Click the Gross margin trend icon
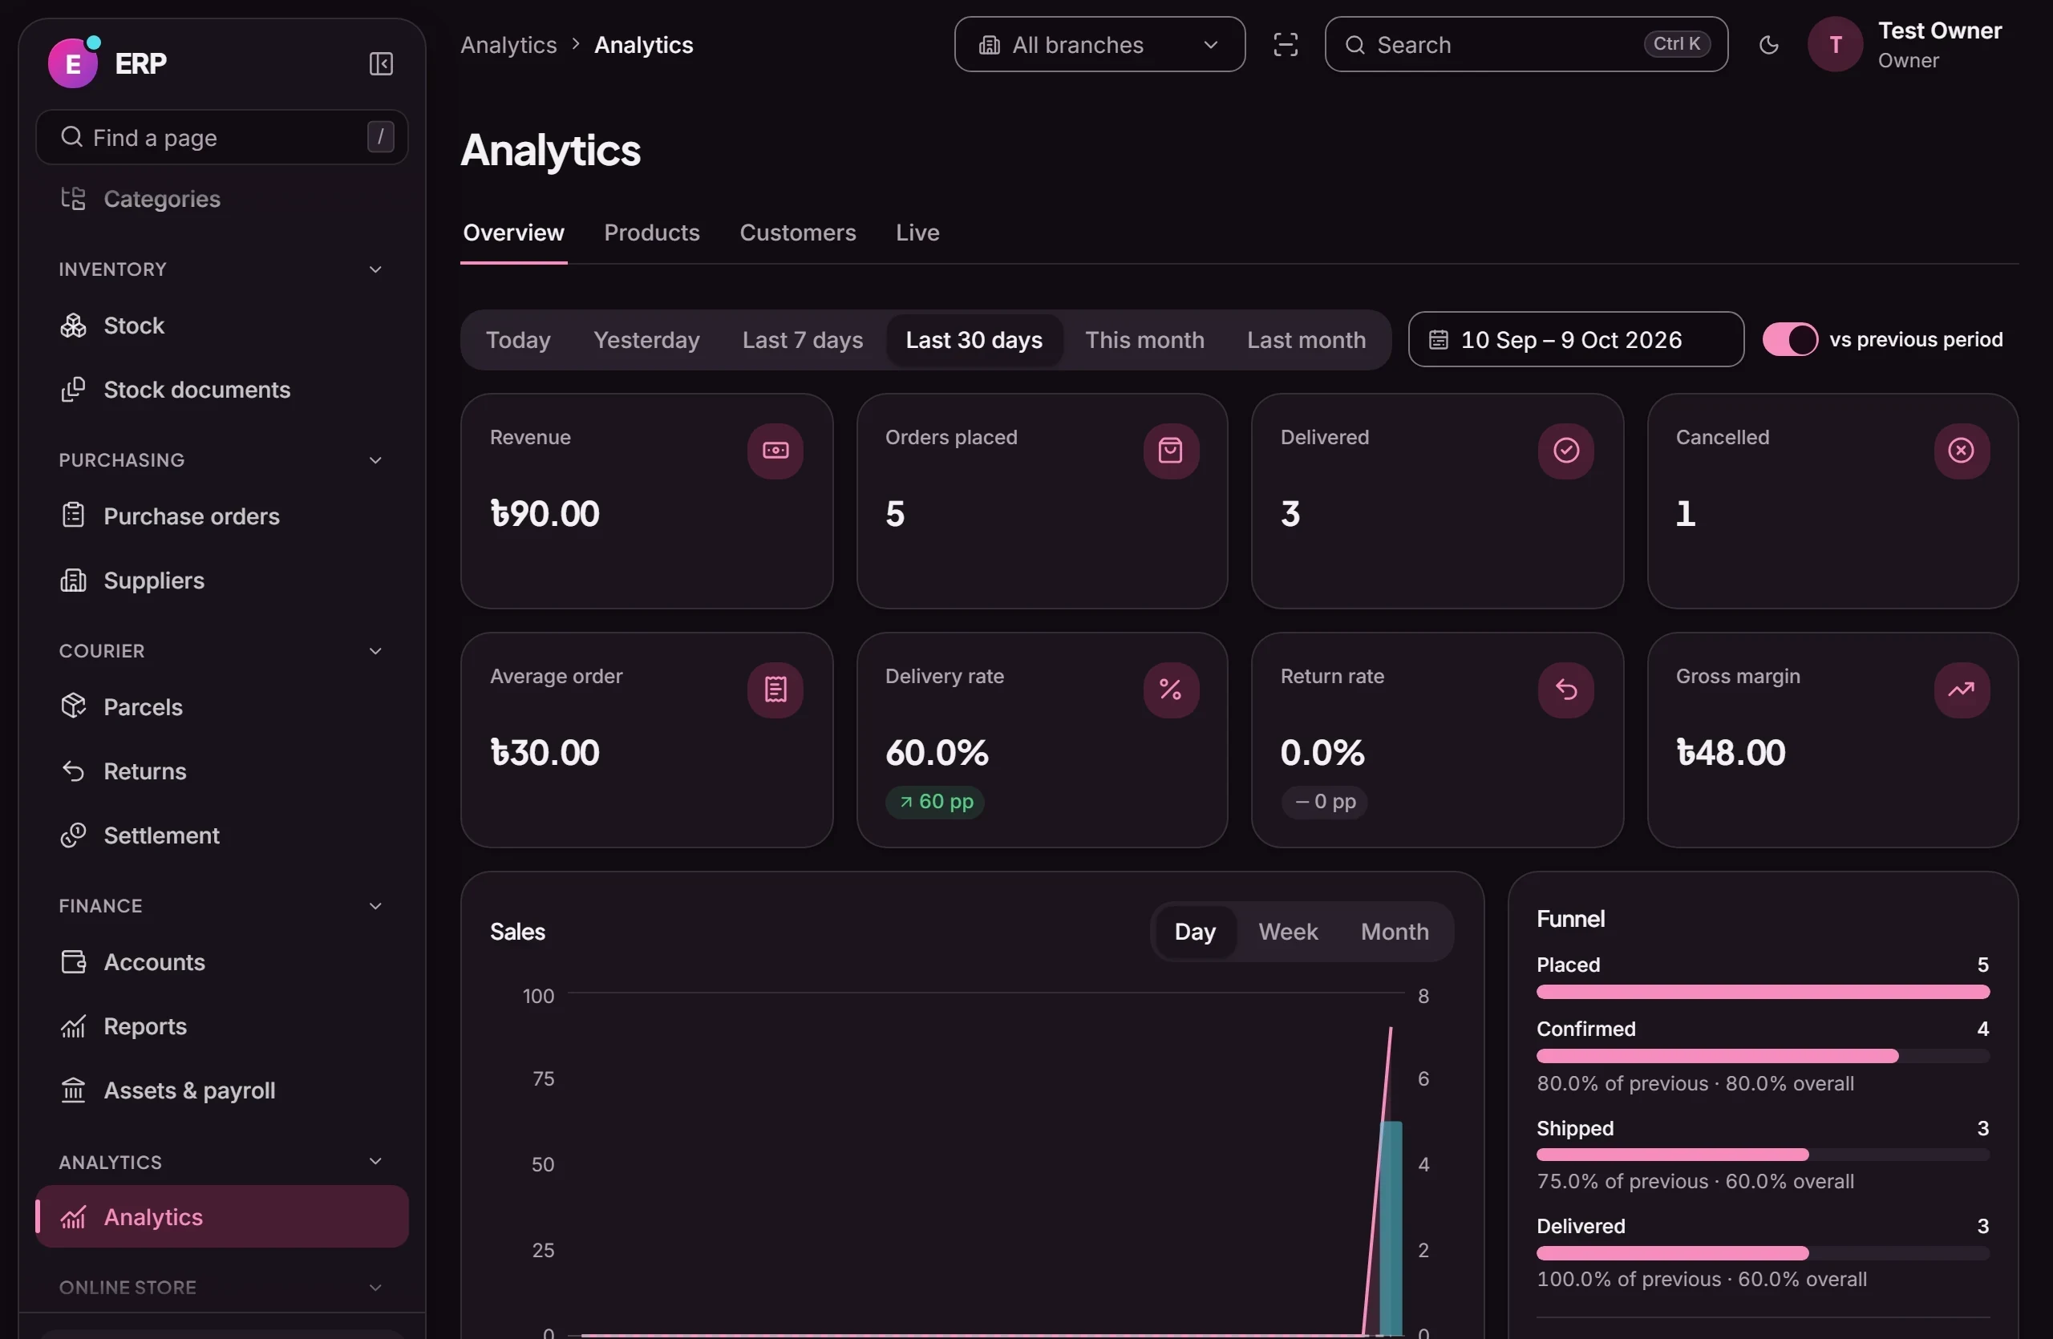Screen dimensions: 2053x1339 [x=1961, y=690]
